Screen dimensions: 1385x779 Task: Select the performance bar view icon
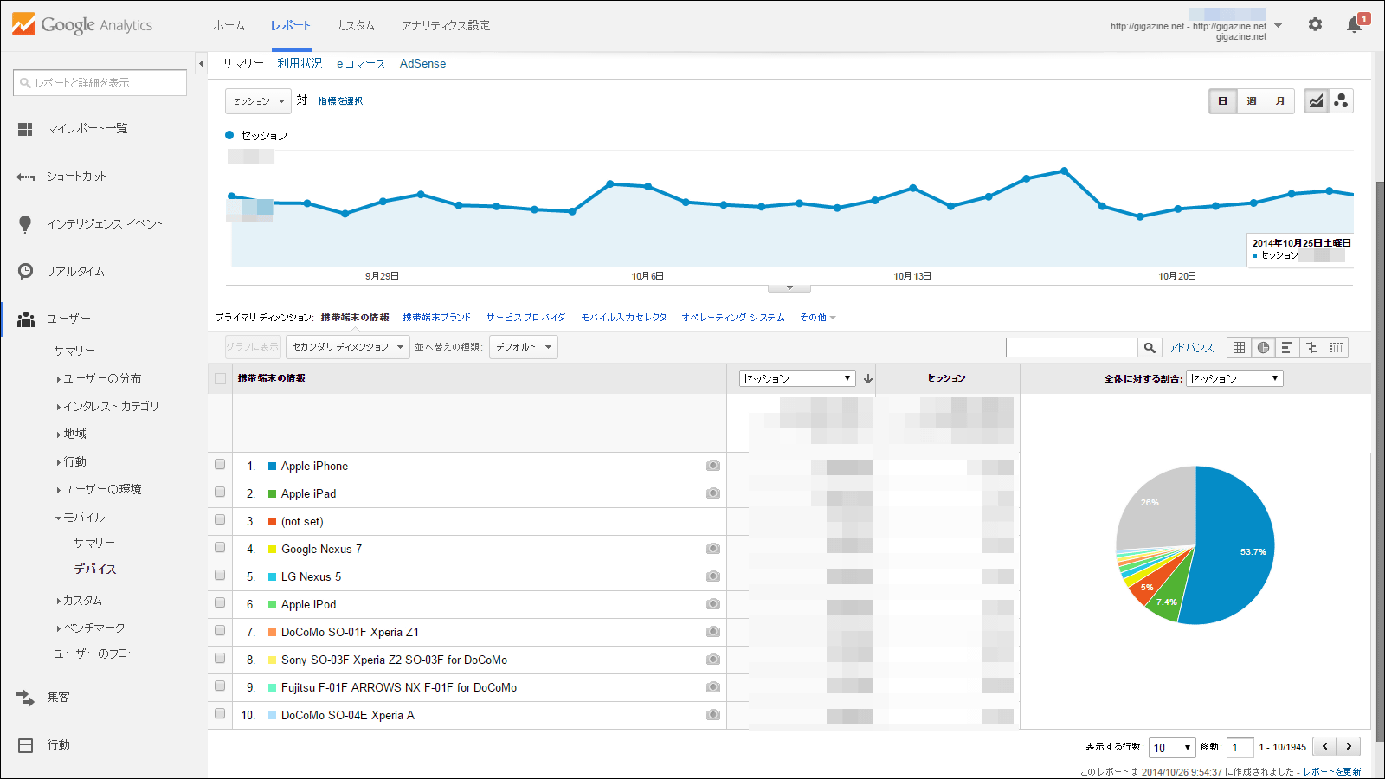click(x=1287, y=347)
